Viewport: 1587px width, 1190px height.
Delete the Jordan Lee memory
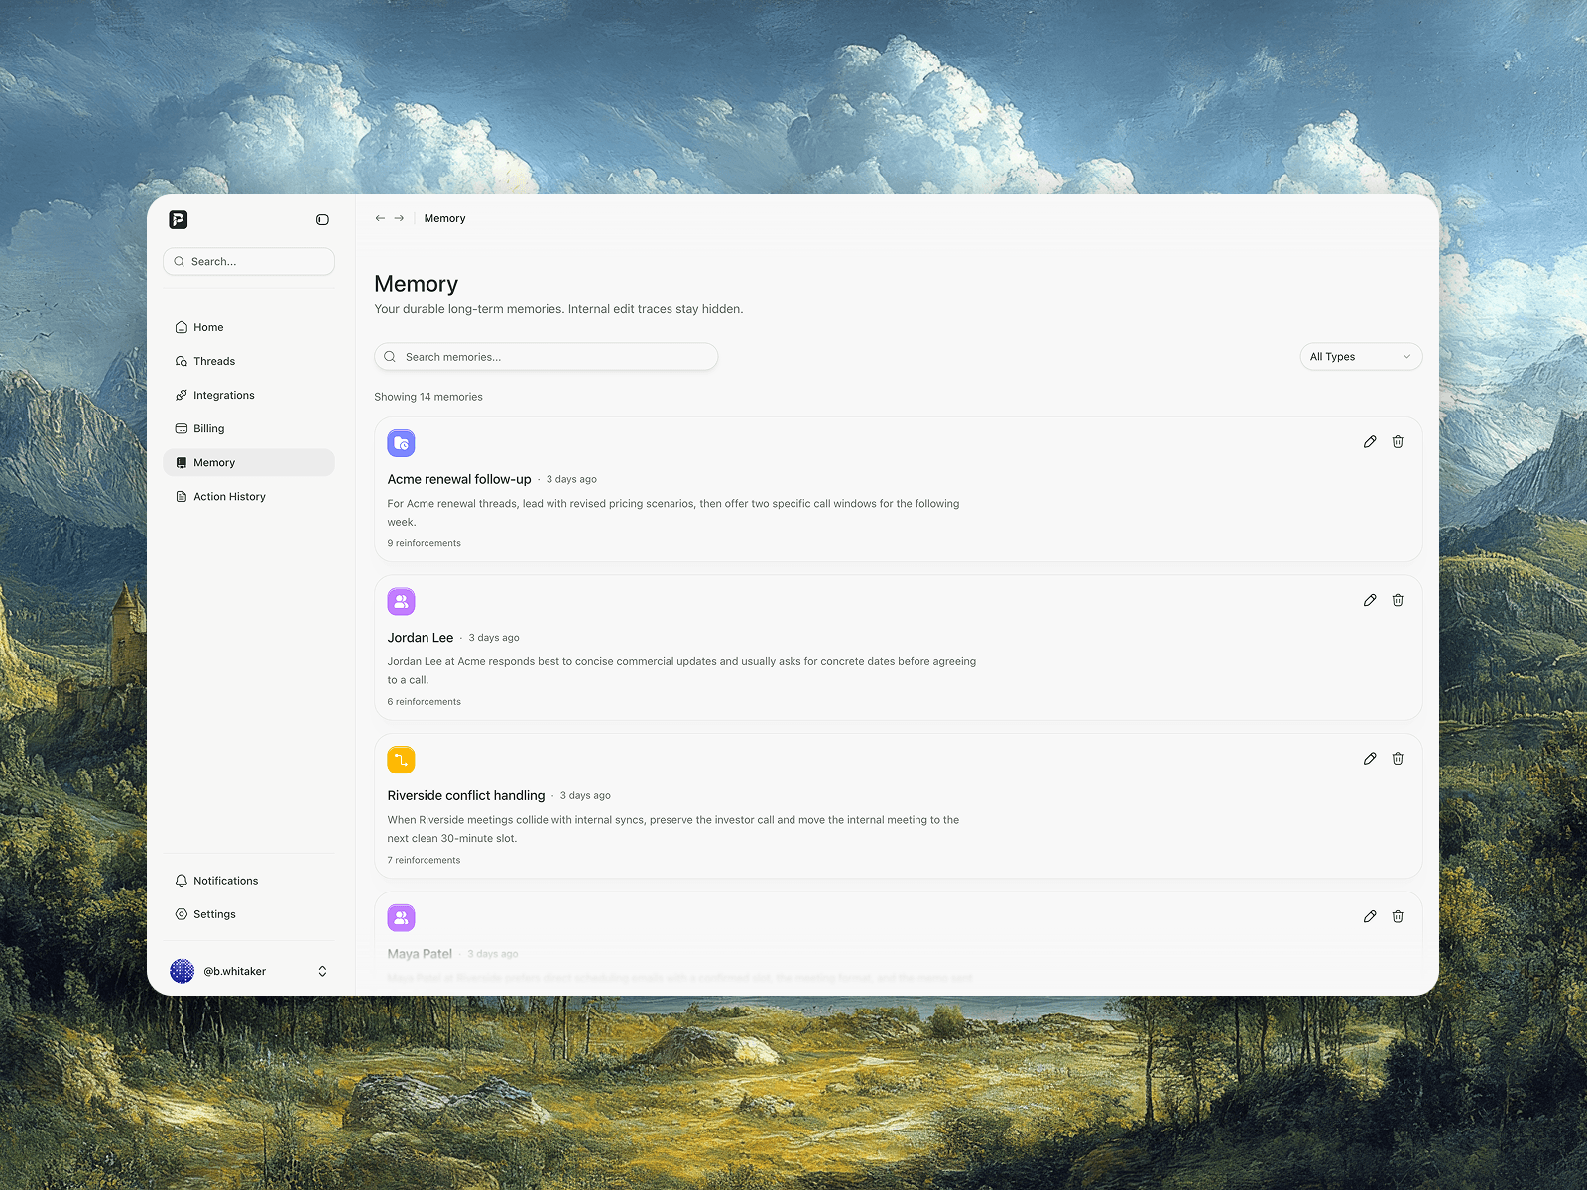click(1398, 600)
